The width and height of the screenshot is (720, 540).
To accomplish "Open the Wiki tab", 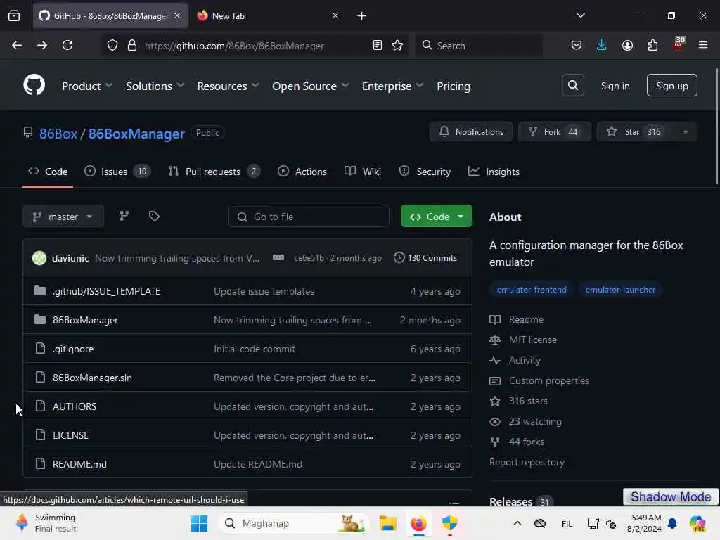I will pos(363,172).
